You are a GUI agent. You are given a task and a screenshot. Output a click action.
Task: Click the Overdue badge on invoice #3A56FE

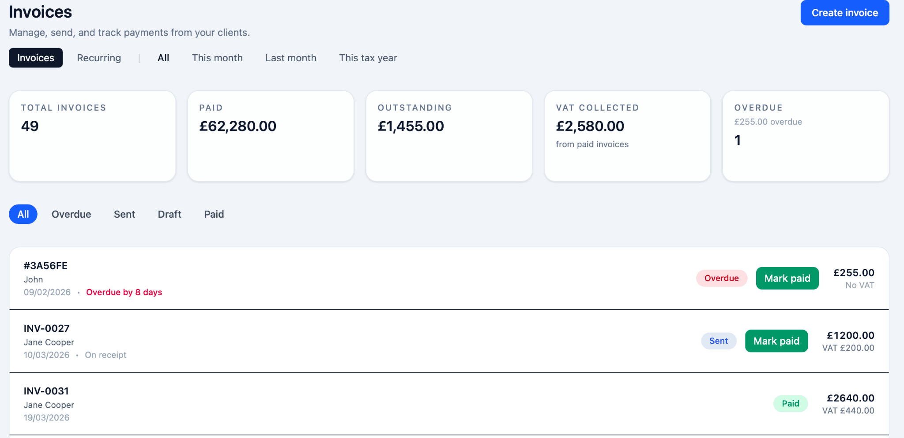click(721, 278)
